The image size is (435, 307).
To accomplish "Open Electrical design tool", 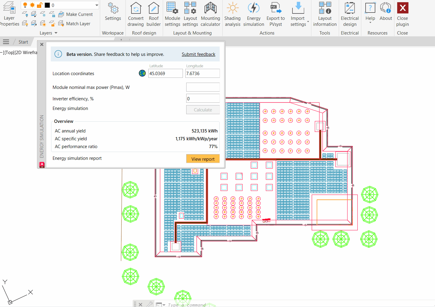I will point(350,14).
